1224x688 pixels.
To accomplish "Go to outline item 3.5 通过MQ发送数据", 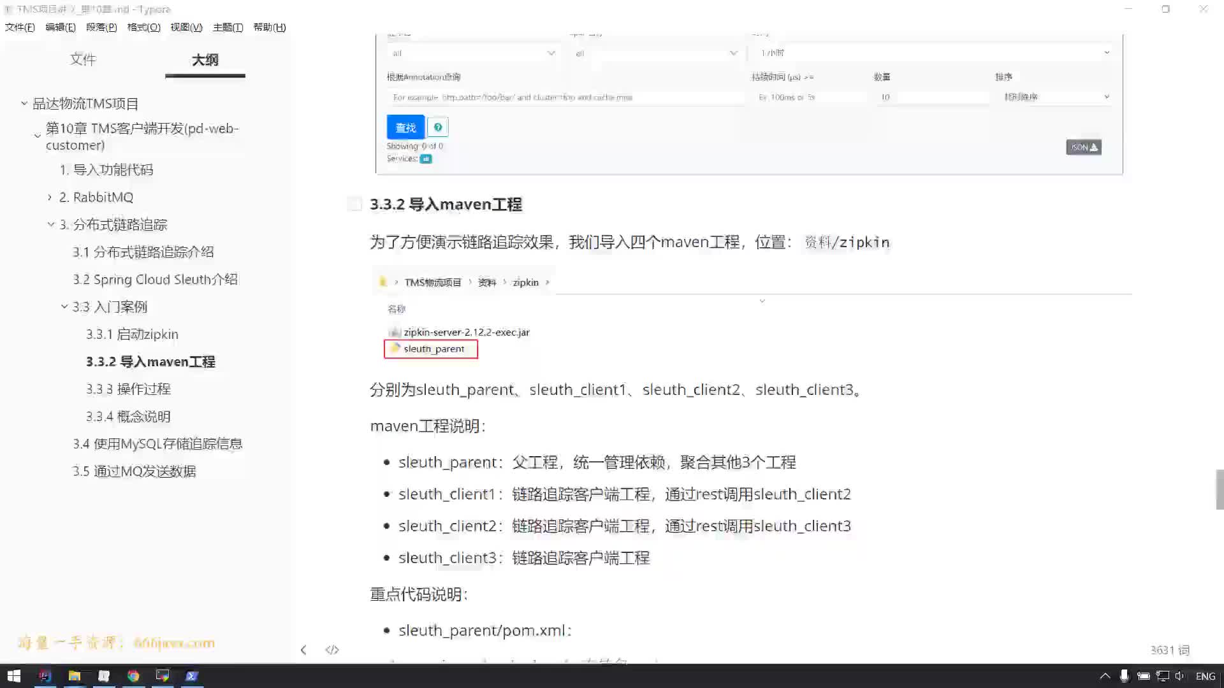I will tap(134, 471).
